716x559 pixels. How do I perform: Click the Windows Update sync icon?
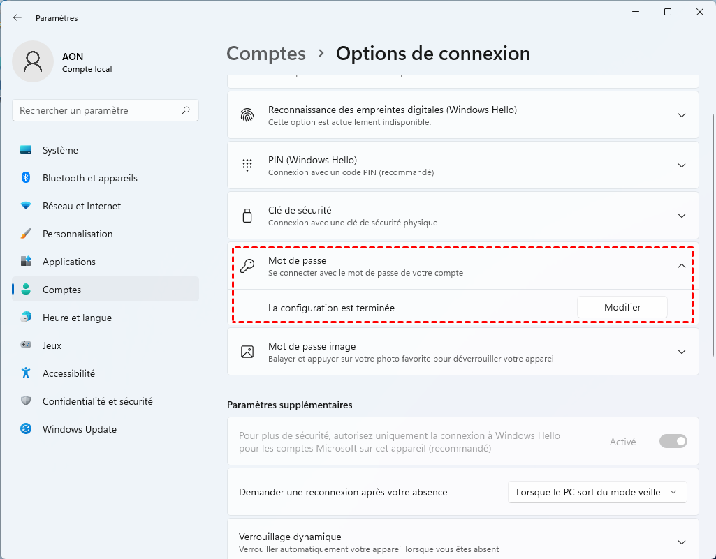point(26,429)
